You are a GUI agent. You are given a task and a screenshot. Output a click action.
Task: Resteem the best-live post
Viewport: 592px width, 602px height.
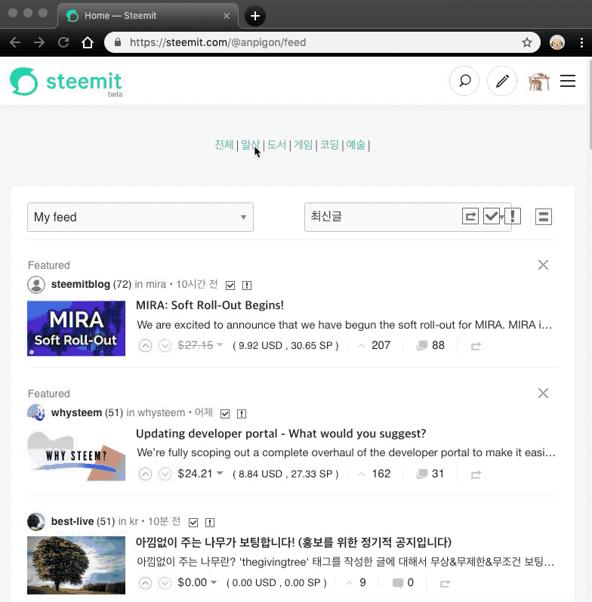tap(445, 583)
